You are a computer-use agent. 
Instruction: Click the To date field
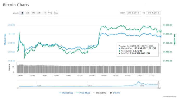(x=153, y=13)
